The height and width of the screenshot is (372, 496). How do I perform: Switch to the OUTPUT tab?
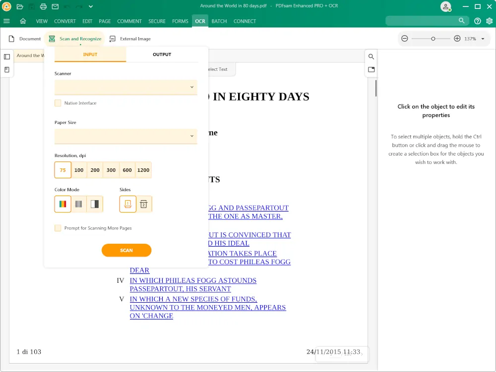pos(162,54)
